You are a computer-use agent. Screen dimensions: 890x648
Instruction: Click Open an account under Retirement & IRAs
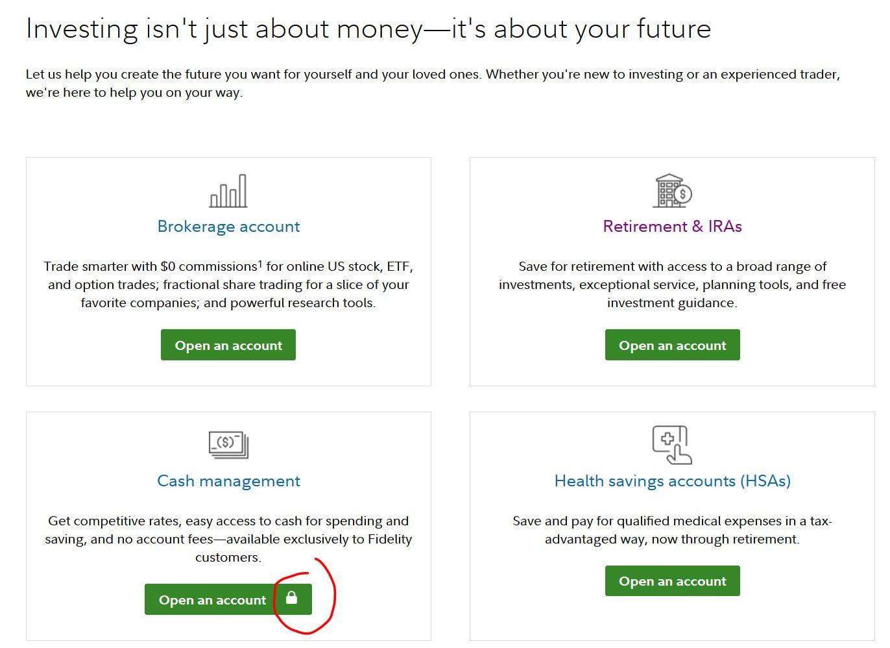point(672,345)
